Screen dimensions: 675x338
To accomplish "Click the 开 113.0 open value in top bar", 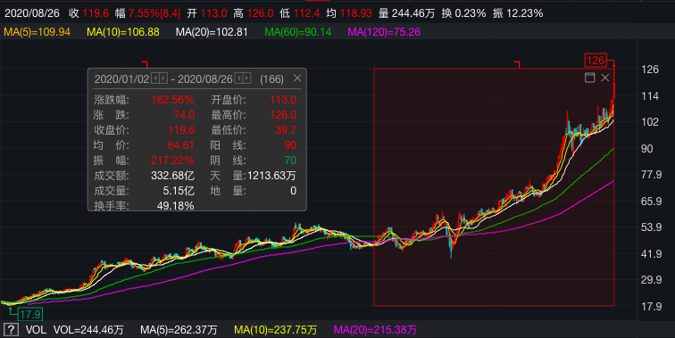I will click(x=207, y=13).
